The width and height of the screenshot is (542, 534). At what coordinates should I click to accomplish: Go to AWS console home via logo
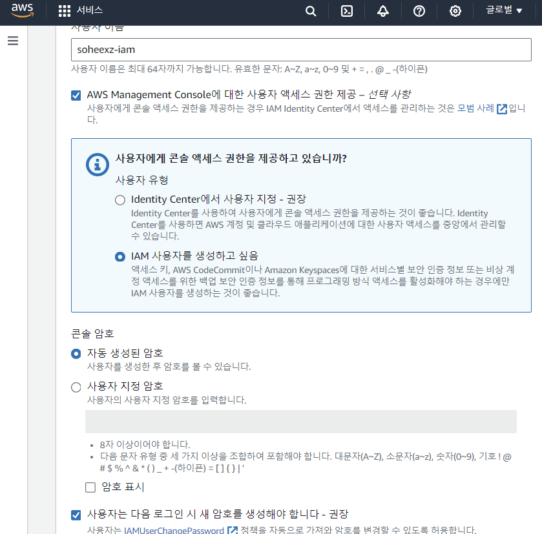(x=23, y=10)
